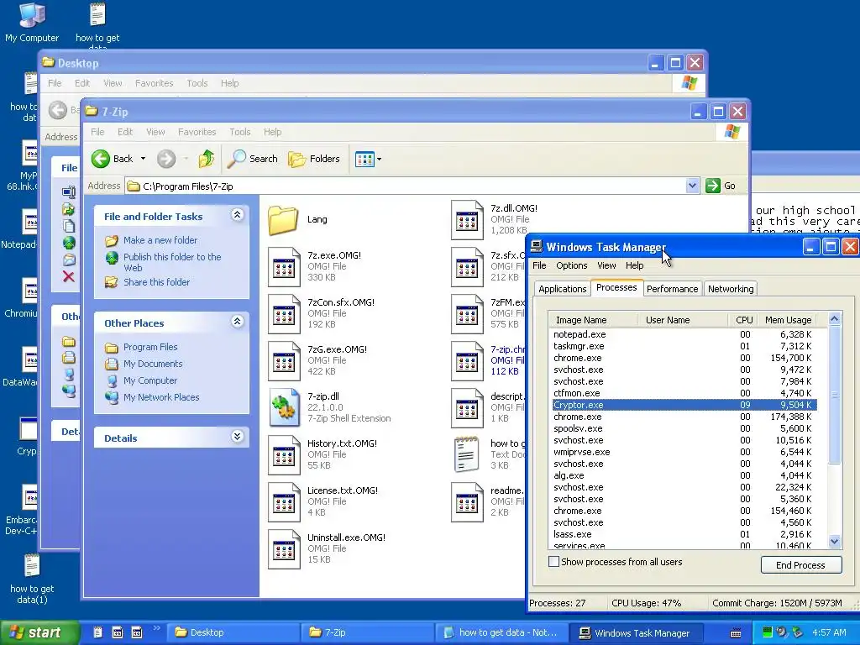Switch to how to get data Notepad taskbar button
Screen dimensions: 860x645
[x=502, y=633]
